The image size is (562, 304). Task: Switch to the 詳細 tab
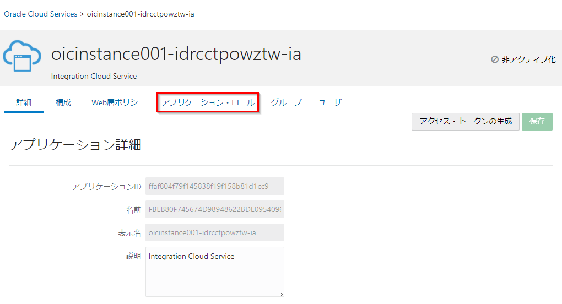click(24, 102)
